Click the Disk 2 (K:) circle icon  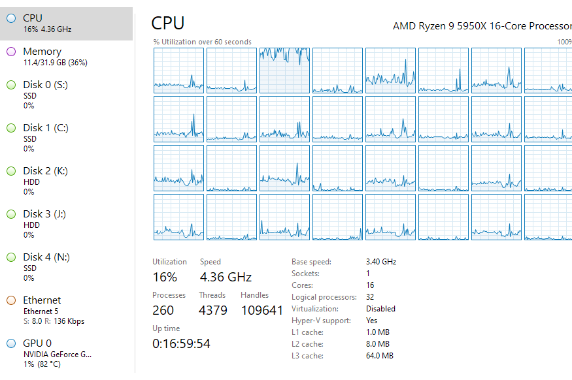click(x=10, y=171)
